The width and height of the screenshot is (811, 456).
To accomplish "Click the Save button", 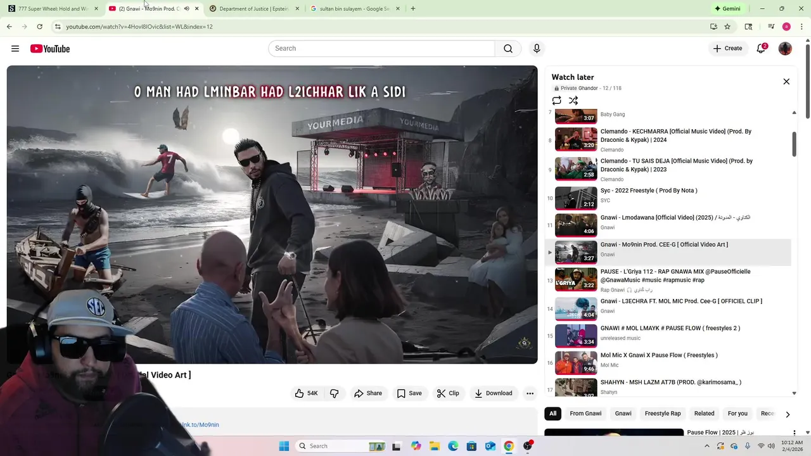I will click(x=409, y=393).
